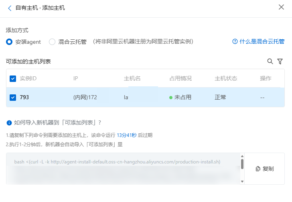
Task: Select the 安装agent radio option
Action: point(10,42)
